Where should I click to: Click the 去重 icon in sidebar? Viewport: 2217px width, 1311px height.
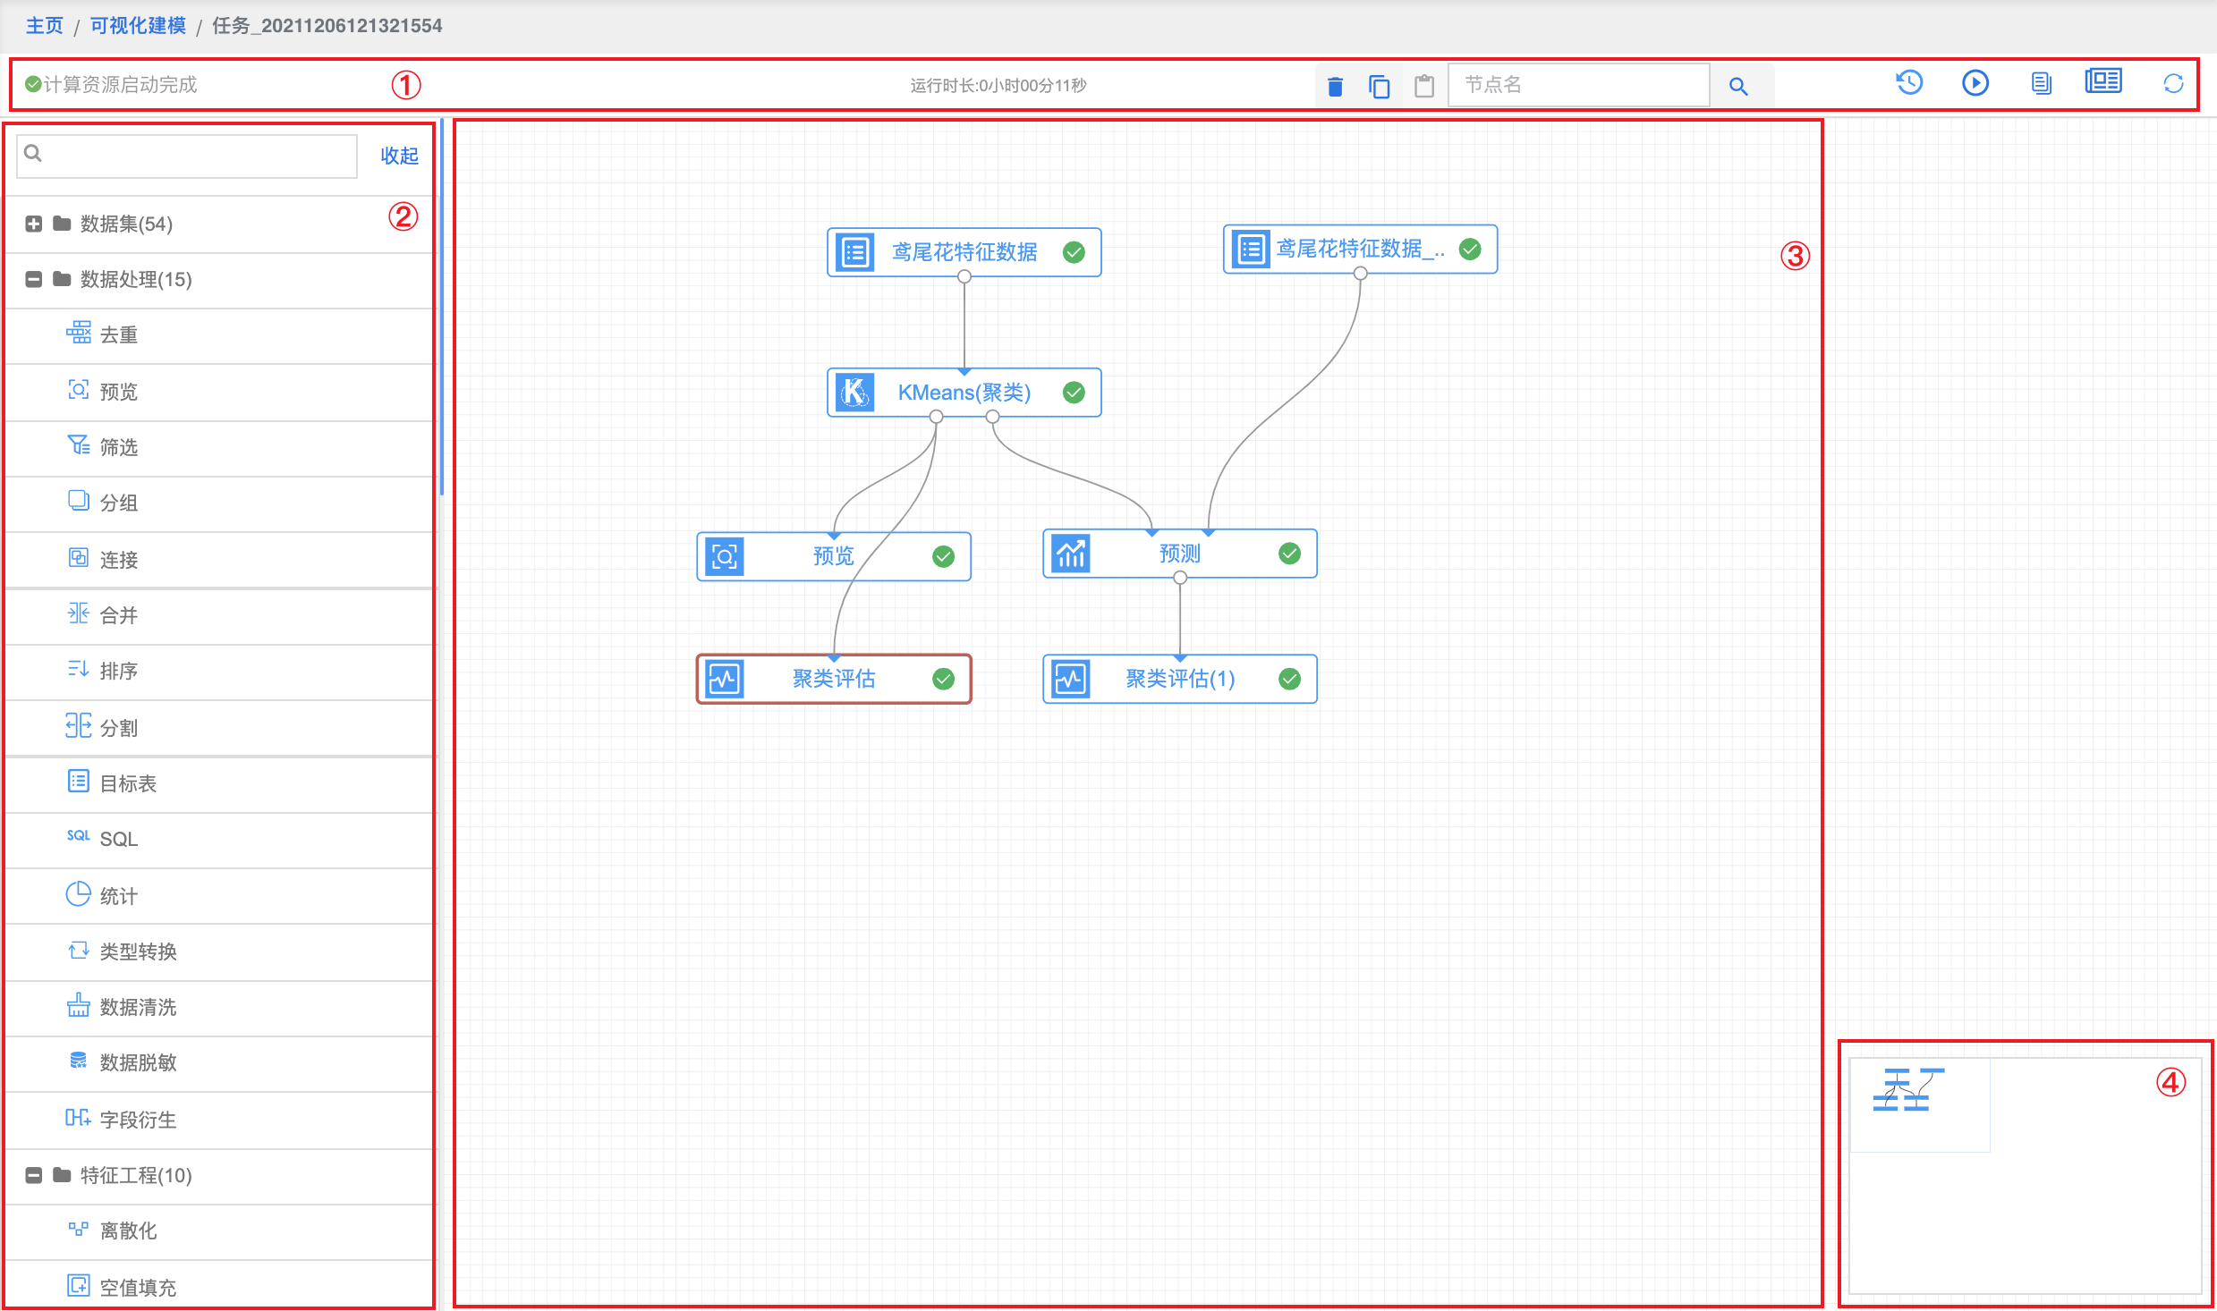click(x=79, y=333)
